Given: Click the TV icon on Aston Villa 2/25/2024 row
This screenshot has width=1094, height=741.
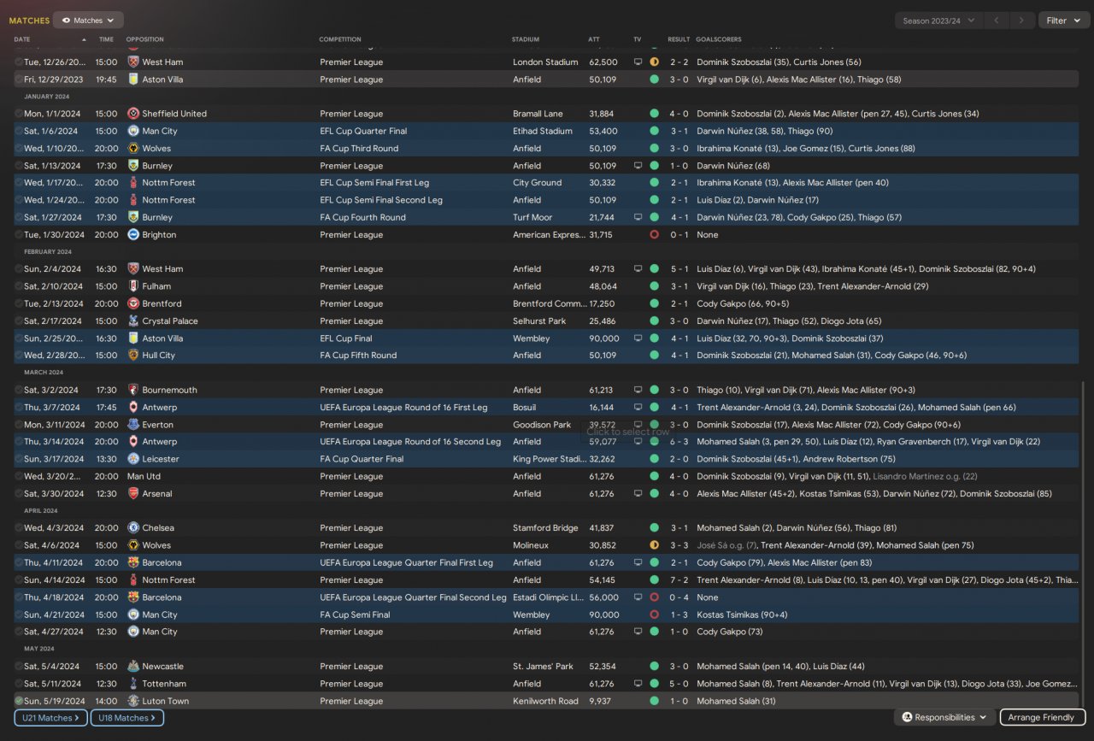Looking at the screenshot, I should [638, 338].
